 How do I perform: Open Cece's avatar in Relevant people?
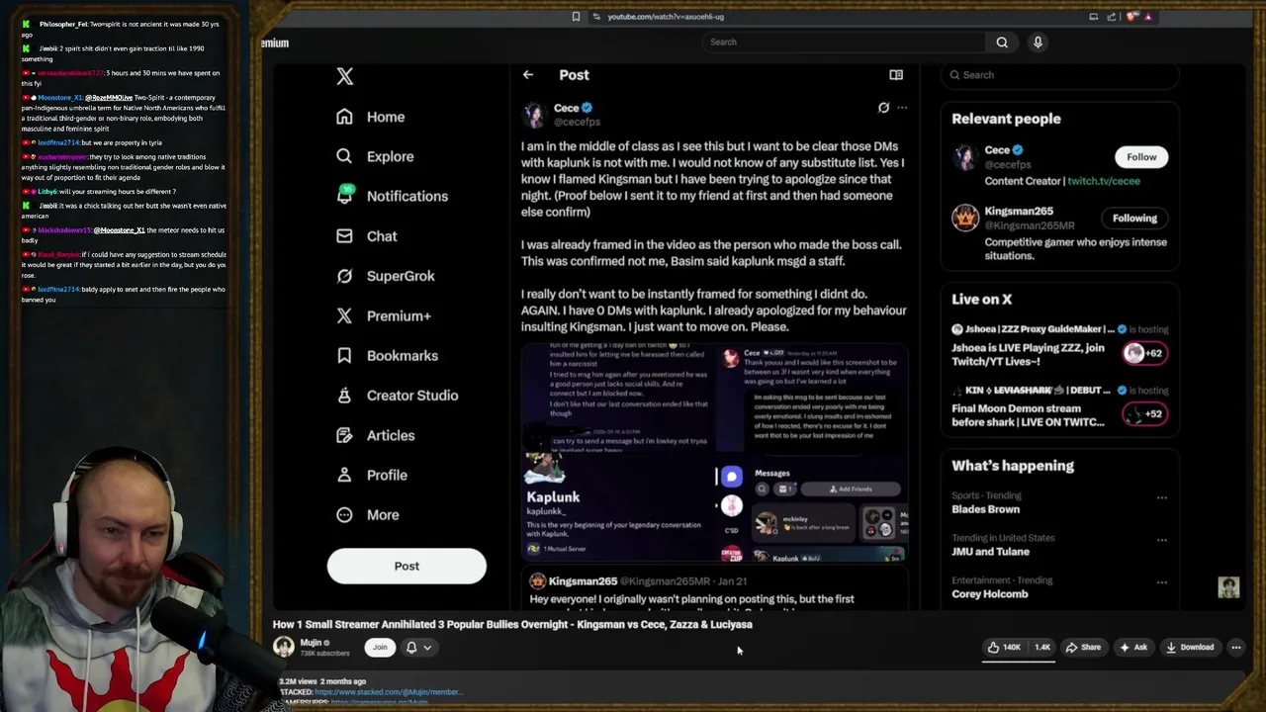[x=964, y=157]
